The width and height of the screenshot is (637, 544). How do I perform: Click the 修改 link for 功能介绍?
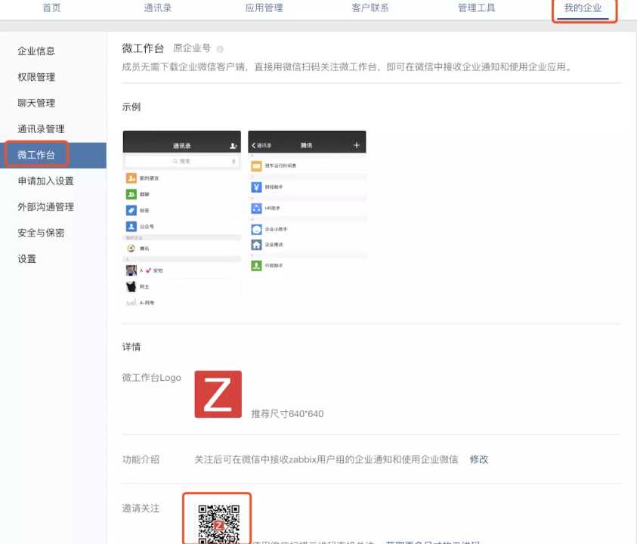coord(479,459)
